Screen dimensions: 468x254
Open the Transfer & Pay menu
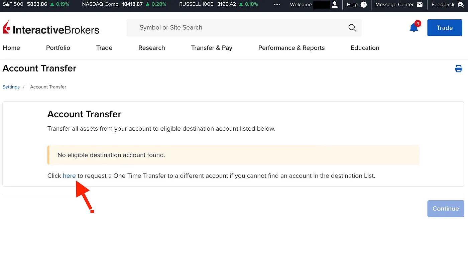(212, 48)
